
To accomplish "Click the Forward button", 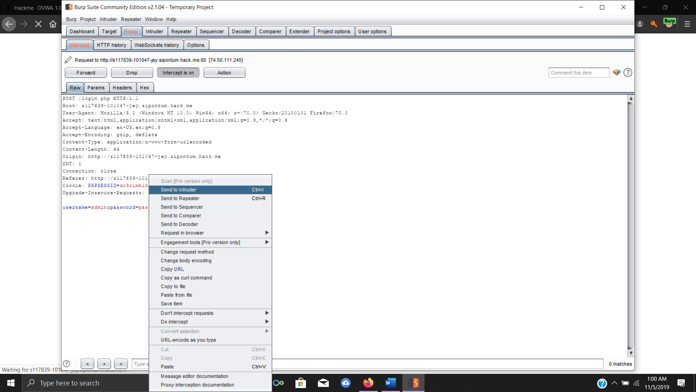I will click(86, 73).
